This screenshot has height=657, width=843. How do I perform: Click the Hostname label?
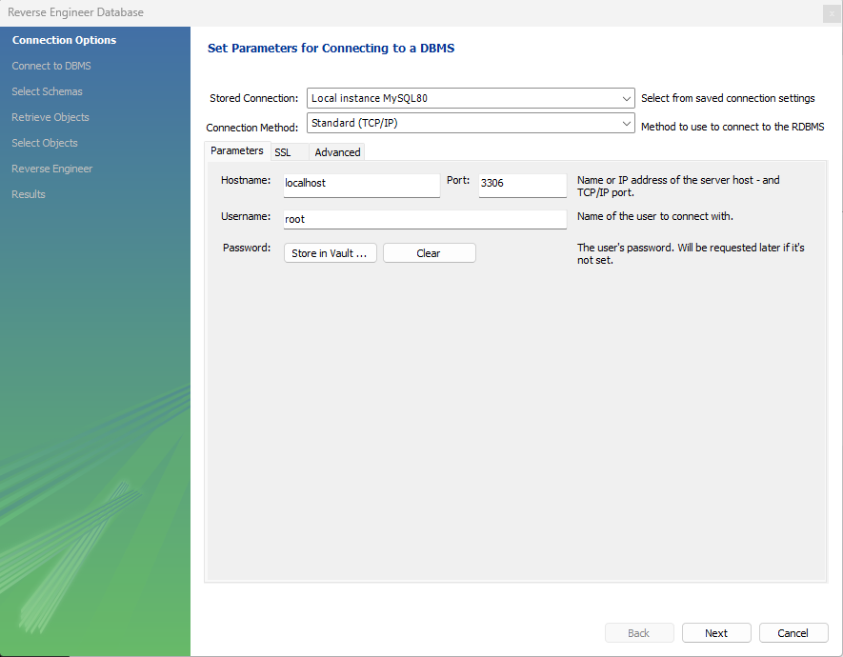tap(246, 181)
